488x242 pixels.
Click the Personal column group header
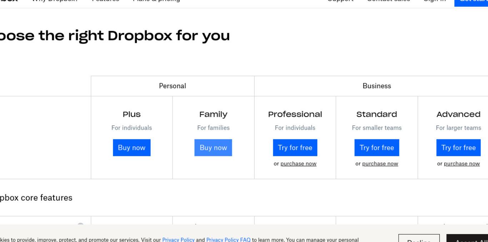173,86
